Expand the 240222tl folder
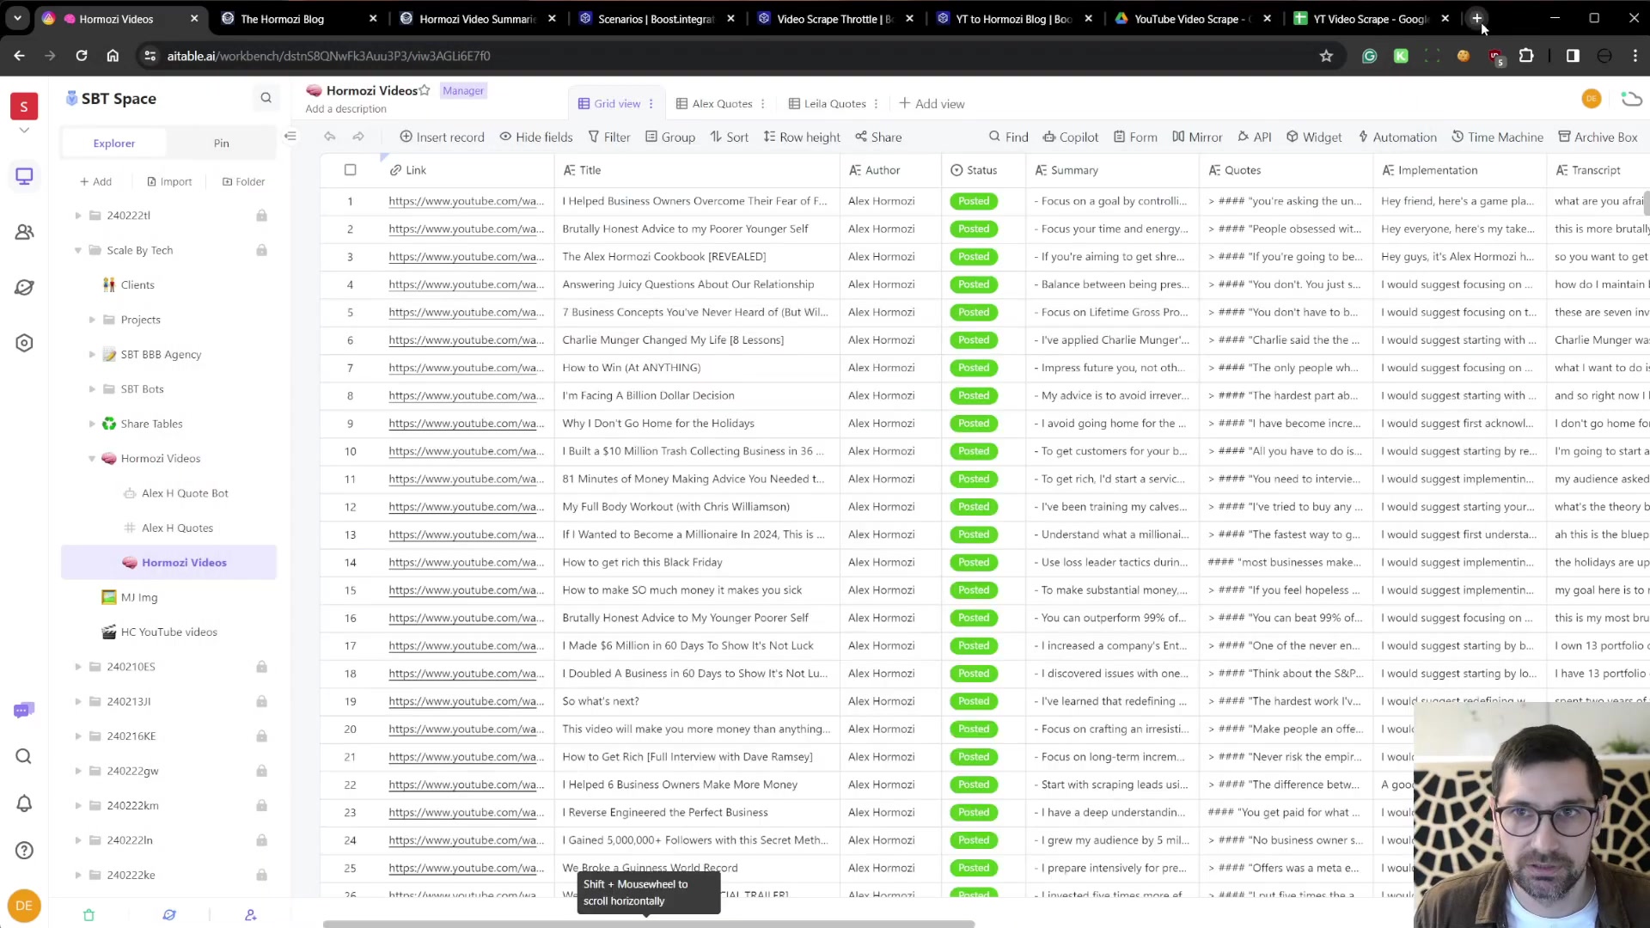1650x928 pixels. pyautogui.click(x=78, y=216)
